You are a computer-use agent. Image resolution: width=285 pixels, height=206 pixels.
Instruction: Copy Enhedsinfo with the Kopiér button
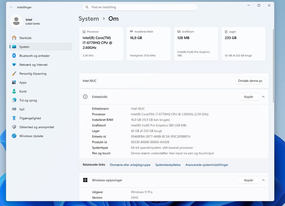[249, 97]
